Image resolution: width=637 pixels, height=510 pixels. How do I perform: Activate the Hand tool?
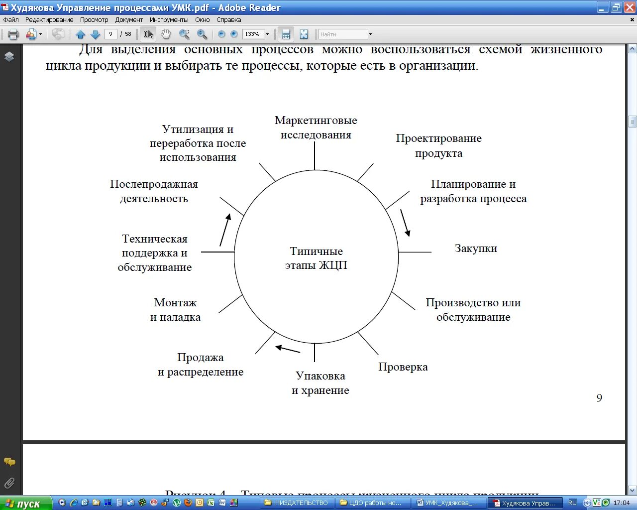(x=166, y=34)
